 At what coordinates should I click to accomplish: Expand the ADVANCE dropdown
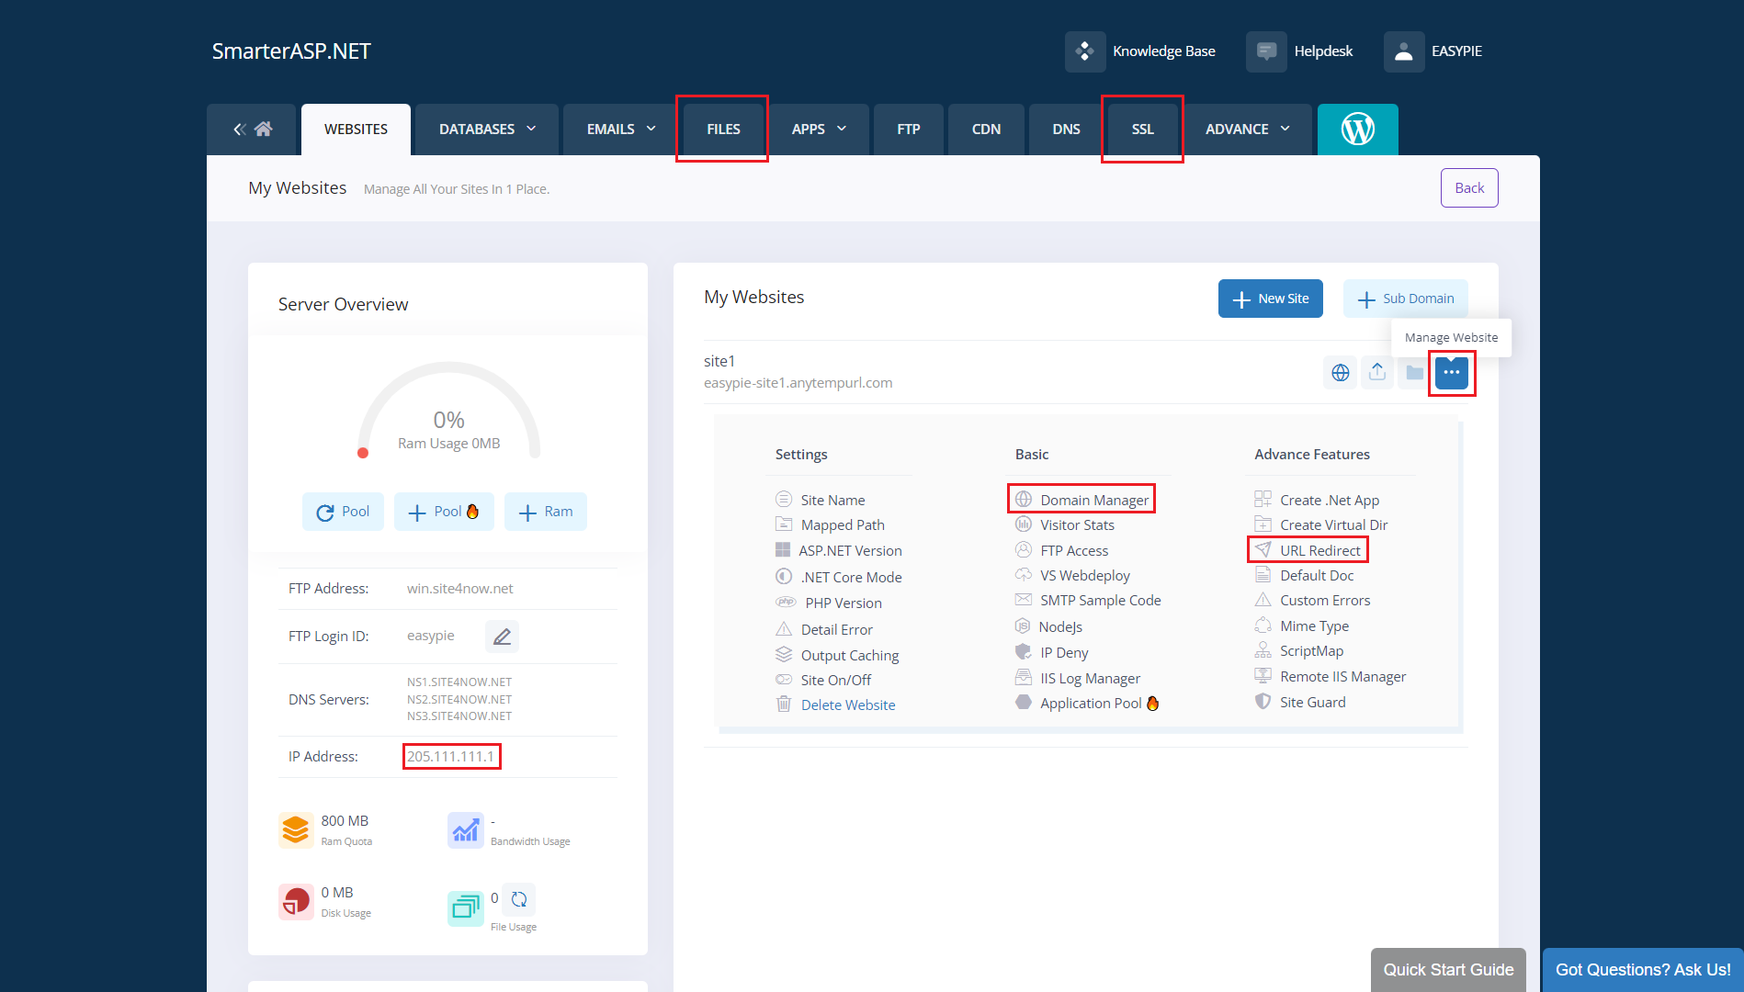(1245, 129)
